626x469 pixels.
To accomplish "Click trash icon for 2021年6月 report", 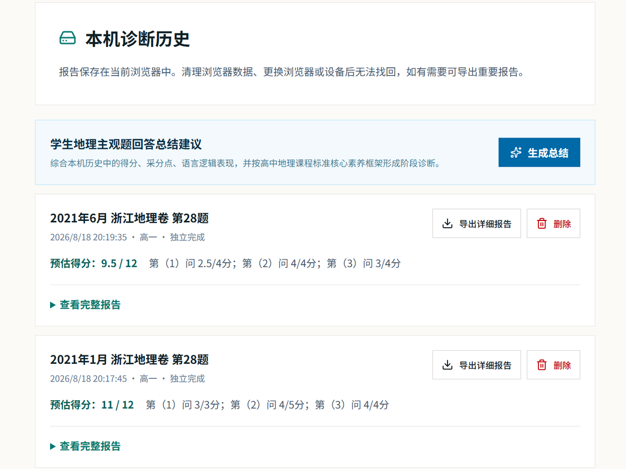I will point(542,224).
